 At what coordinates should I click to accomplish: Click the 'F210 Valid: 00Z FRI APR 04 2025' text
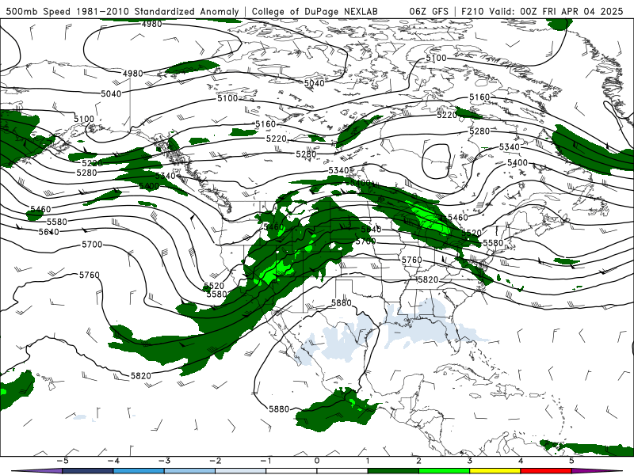[542, 11]
